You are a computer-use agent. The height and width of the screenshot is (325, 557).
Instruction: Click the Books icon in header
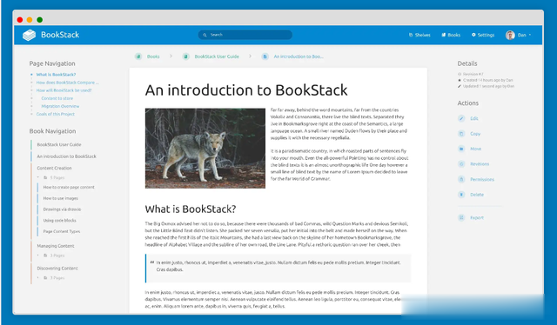pos(443,35)
